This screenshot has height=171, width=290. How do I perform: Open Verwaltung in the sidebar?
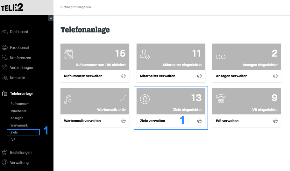[x=19, y=163]
